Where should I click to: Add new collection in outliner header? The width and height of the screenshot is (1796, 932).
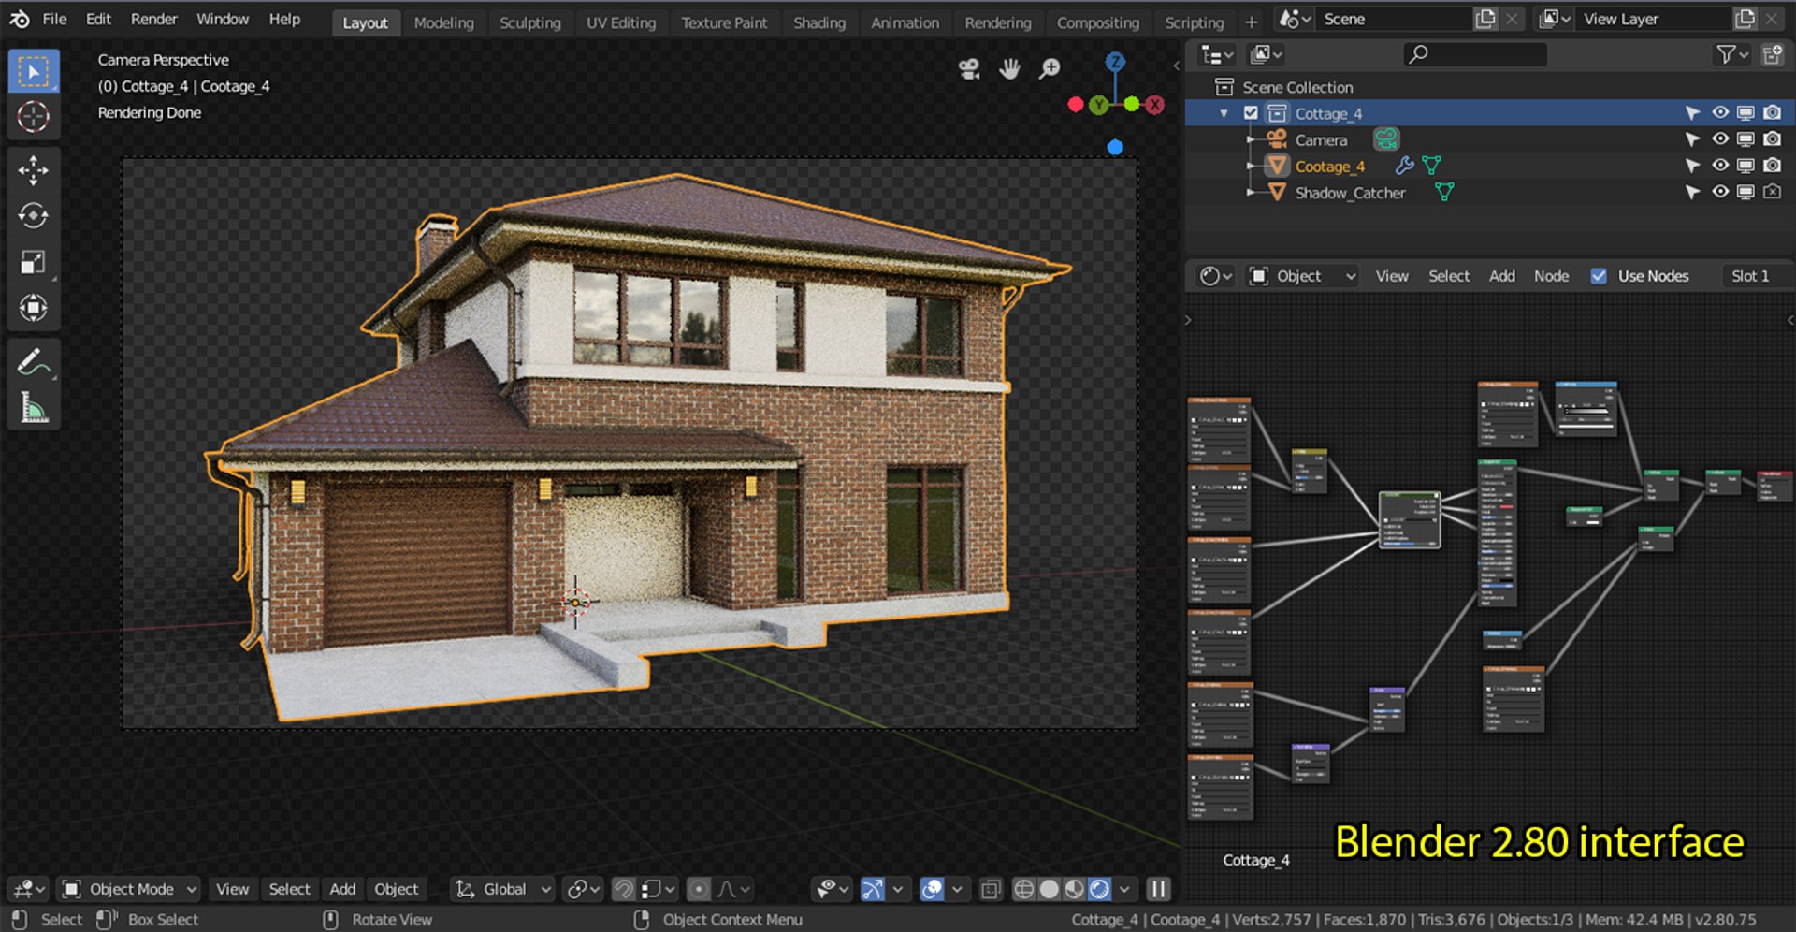(x=1772, y=55)
